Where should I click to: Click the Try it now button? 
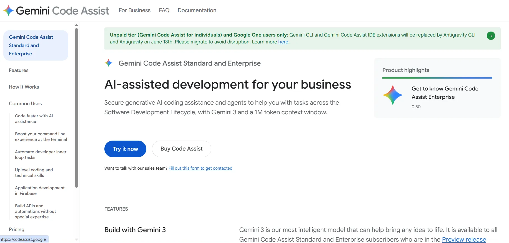(125, 149)
